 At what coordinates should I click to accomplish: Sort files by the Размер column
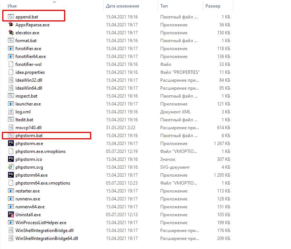click(x=213, y=6)
